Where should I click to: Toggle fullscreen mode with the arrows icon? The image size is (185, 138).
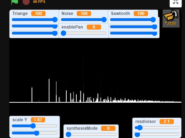click(175, 2)
